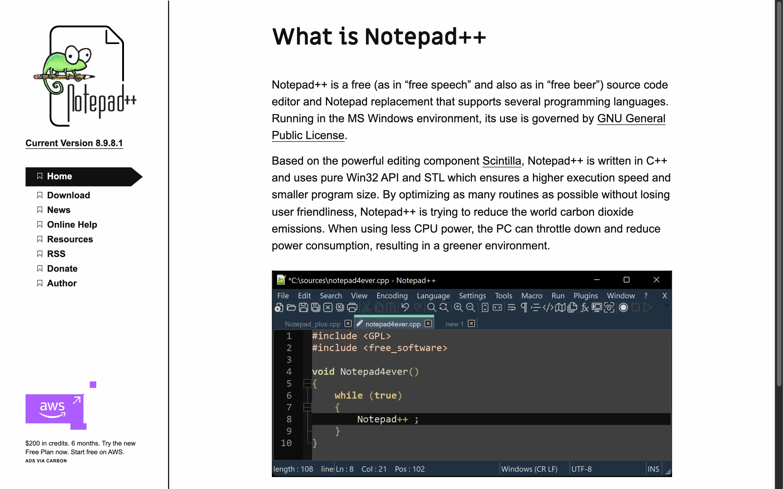
Task: Click the Replace icon next to Find
Action: pyautogui.click(x=444, y=308)
